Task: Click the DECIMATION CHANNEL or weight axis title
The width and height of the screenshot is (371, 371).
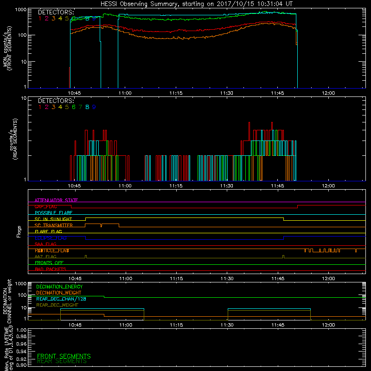Action: point(7,301)
